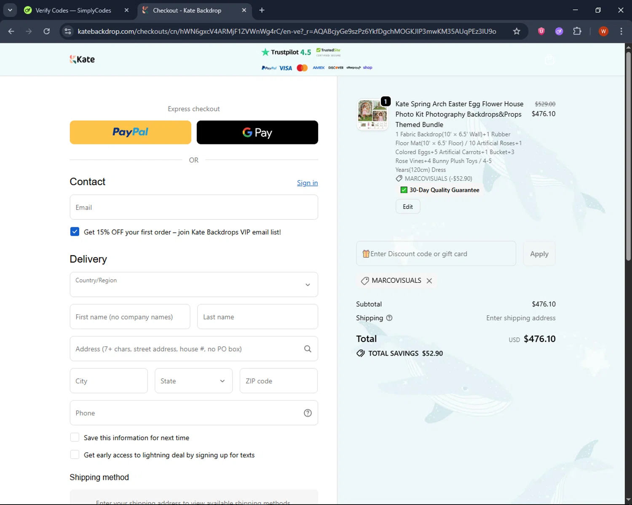Open the State dropdown
The width and height of the screenshot is (632, 505).
click(194, 381)
